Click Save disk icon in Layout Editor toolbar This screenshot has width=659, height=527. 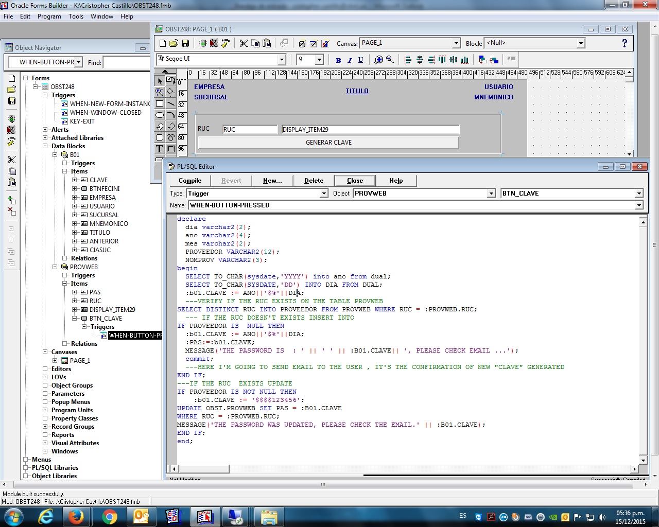coord(185,43)
